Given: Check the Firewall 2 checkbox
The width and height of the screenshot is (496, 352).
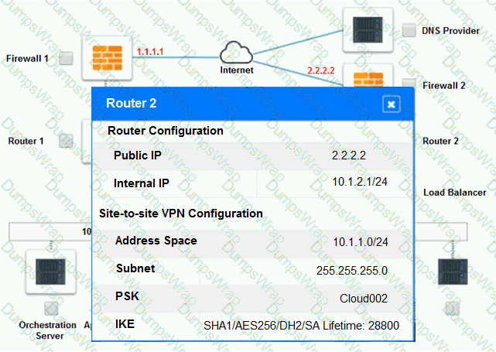Looking at the screenshot, I should tap(409, 84).
